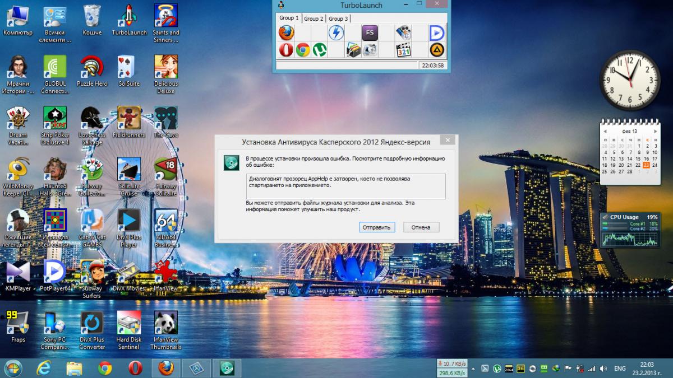Click the Отмена button

421,227
